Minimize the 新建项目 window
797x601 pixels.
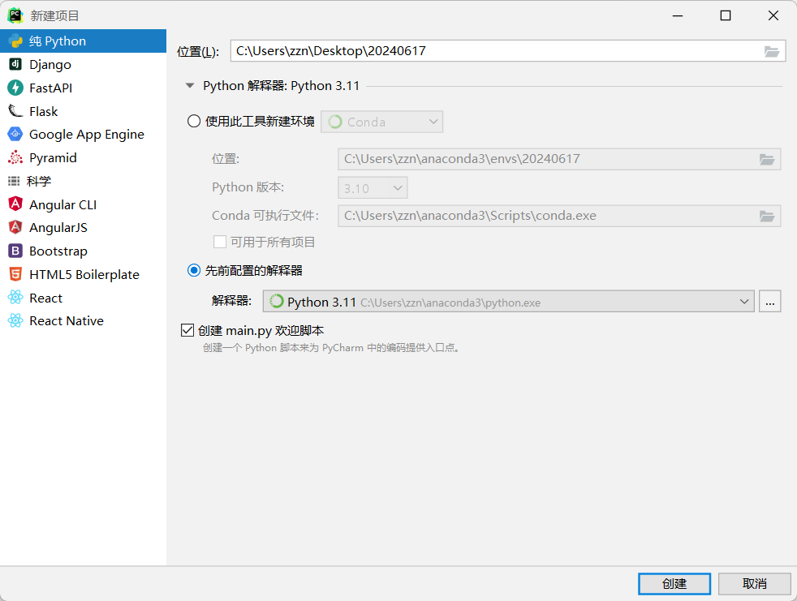point(678,15)
